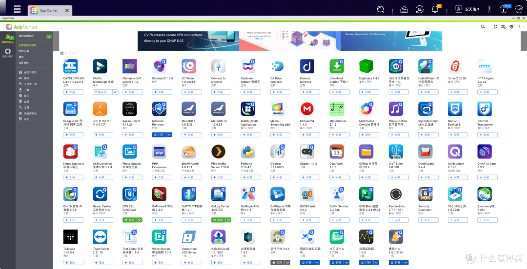This screenshot has height=269, width=527.
Task: Select the backup/sync sidebar category
Action: tap(28, 72)
